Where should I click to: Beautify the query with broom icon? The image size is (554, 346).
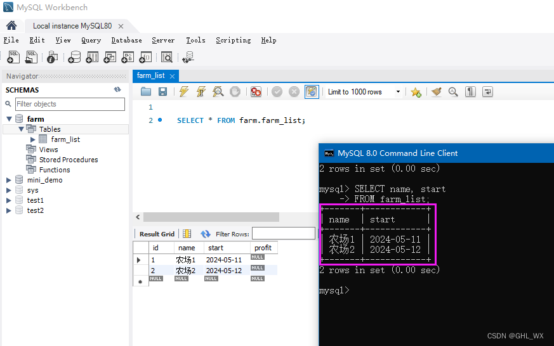coord(437,92)
